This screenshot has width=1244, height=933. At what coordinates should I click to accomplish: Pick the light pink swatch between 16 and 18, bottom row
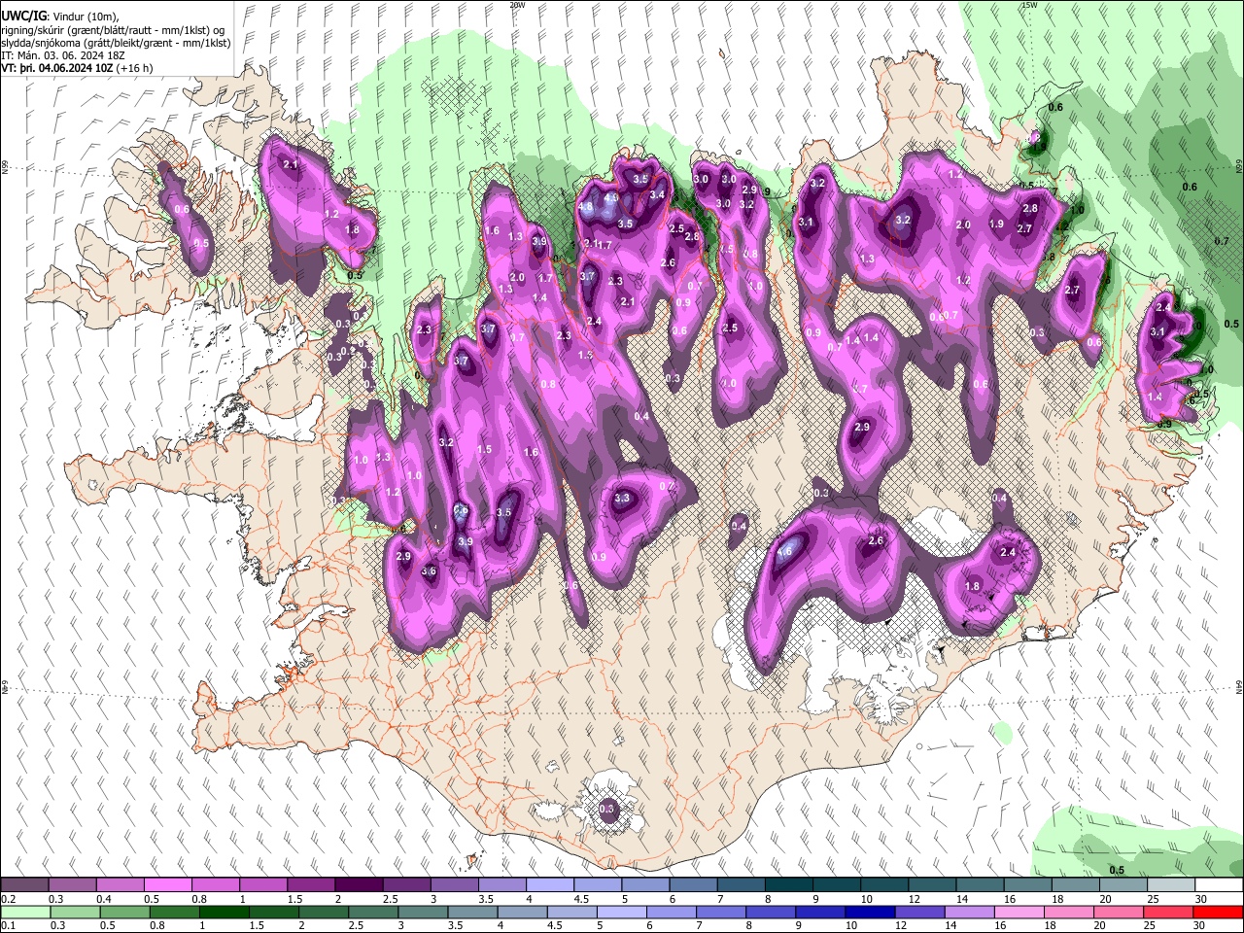point(1019,913)
